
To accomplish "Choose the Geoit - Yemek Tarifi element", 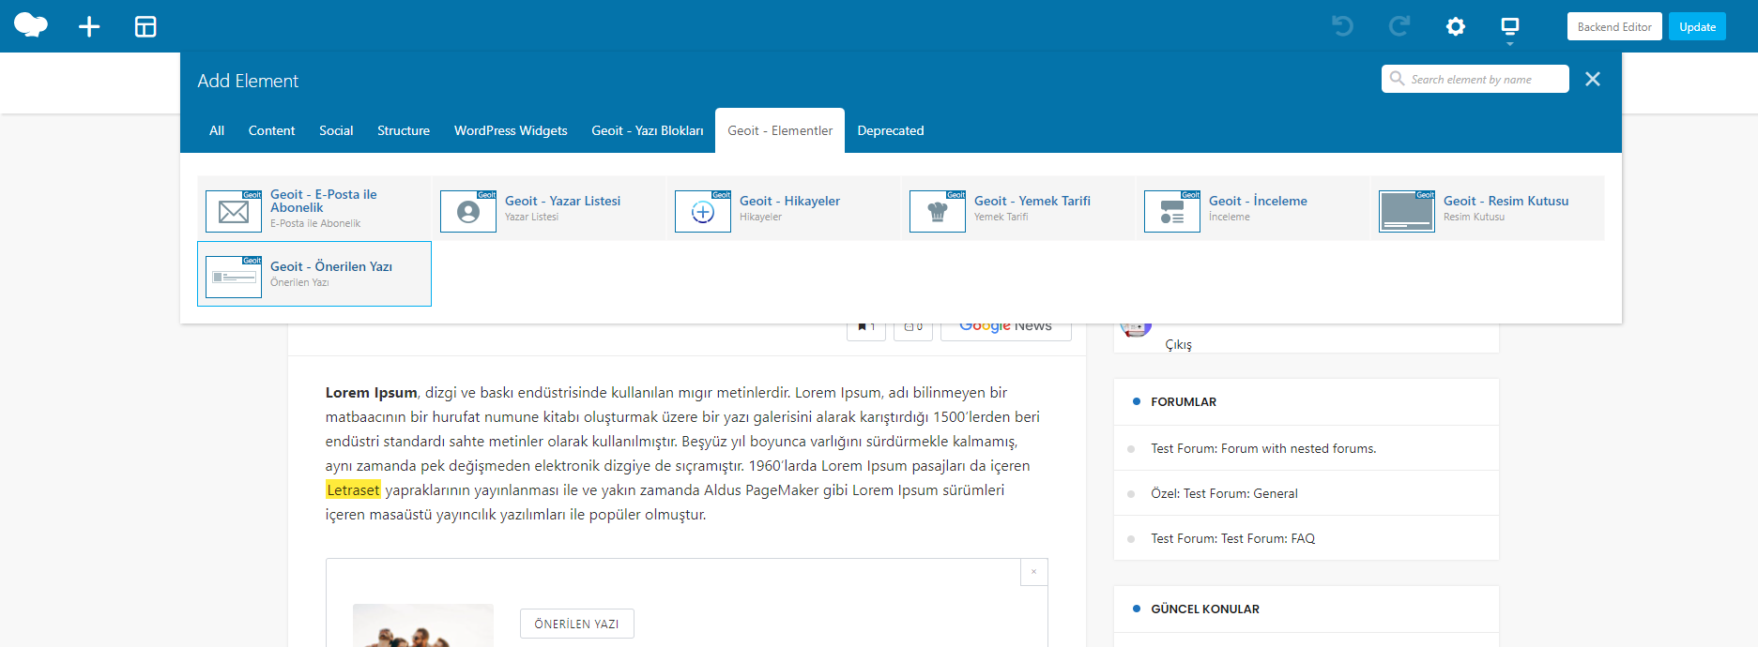I will click(x=1018, y=208).
